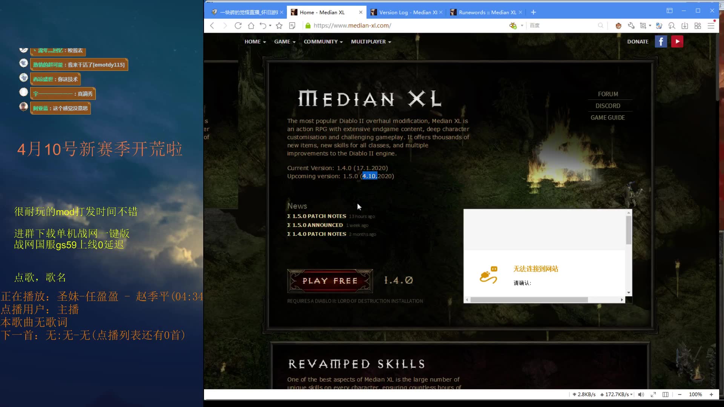
Task: Open the browser home page icon
Action: [x=251, y=26]
